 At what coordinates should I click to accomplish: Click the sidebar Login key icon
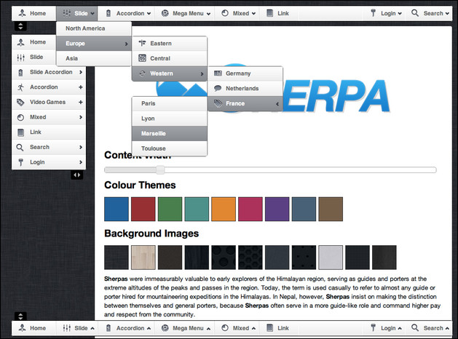pyautogui.click(x=20, y=161)
